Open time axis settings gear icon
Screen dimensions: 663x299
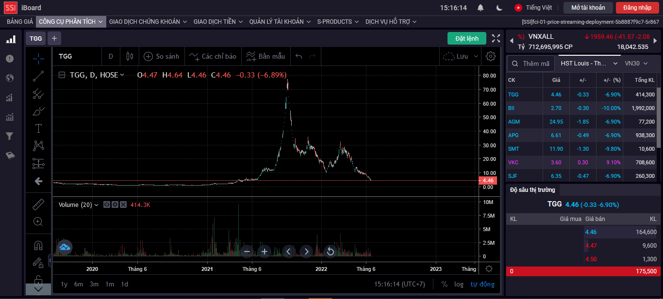(x=489, y=269)
